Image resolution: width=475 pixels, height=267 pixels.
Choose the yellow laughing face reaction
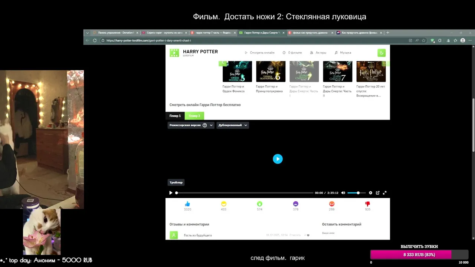coord(223,204)
